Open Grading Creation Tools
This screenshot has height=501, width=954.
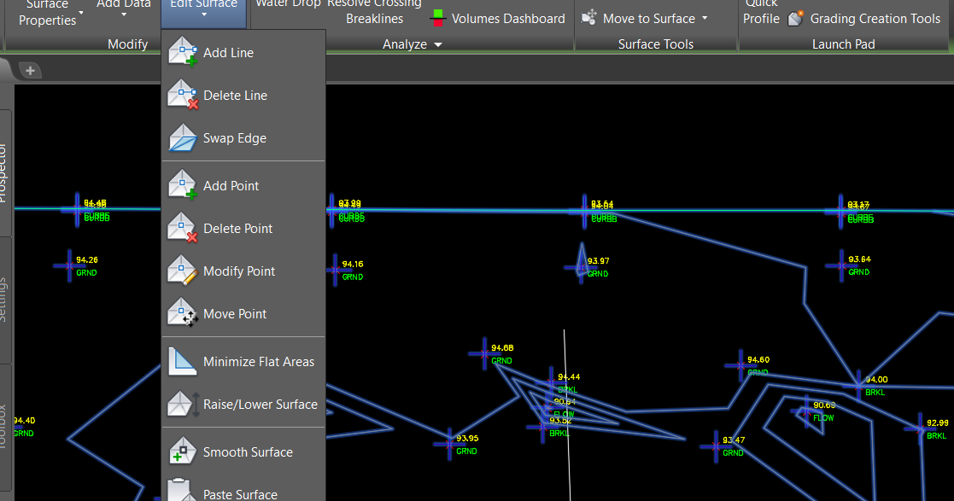[x=875, y=18]
